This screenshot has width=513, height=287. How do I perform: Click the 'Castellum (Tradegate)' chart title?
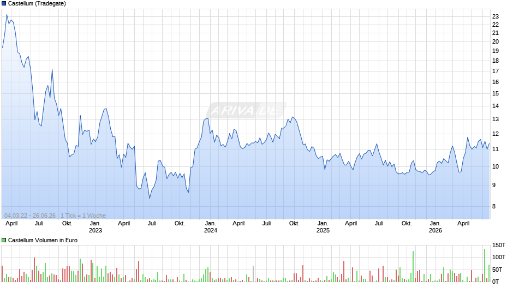pos(37,4)
